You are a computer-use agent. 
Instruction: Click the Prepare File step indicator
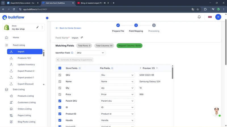[x=118, y=25]
